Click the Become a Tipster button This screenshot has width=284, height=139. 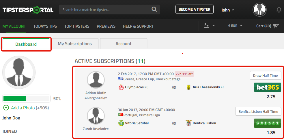point(194,9)
